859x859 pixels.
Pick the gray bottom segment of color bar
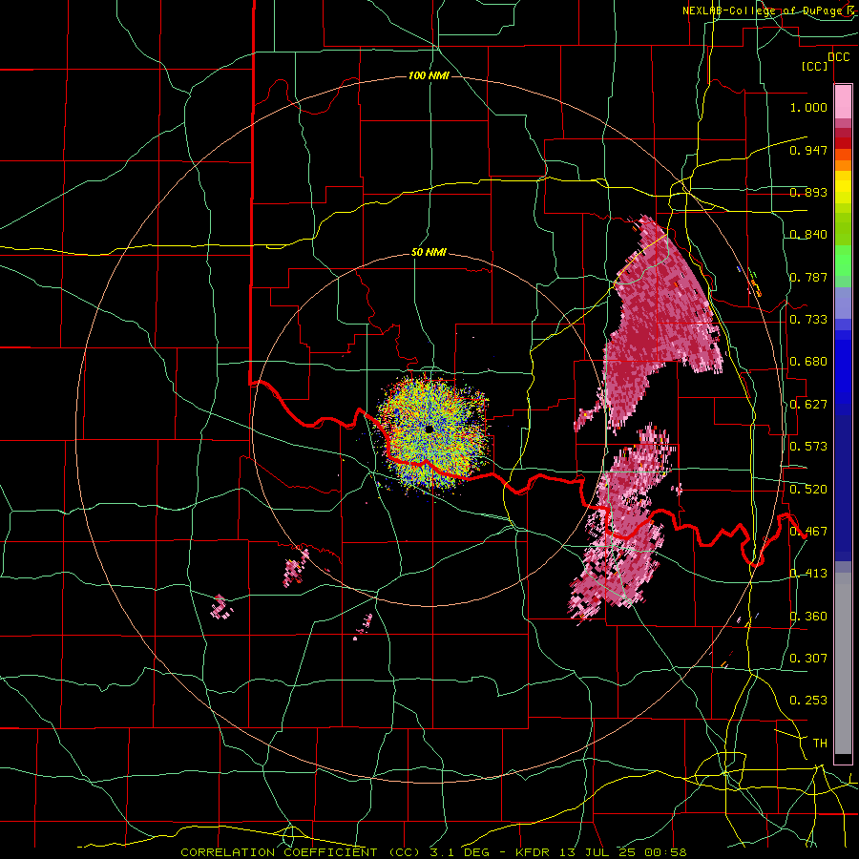[x=843, y=663]
